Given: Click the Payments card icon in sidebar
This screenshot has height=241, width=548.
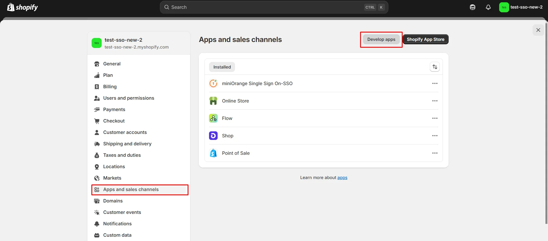Looking at the screenshot, I should [x=97, y=110].
